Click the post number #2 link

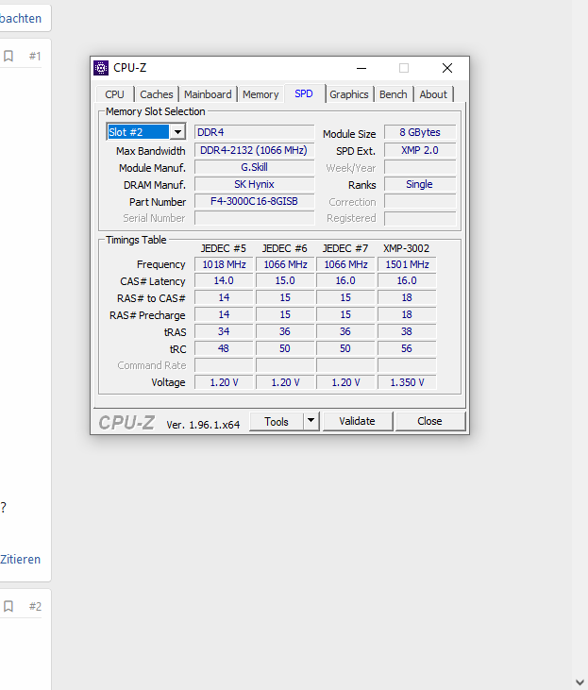(35, 606)
